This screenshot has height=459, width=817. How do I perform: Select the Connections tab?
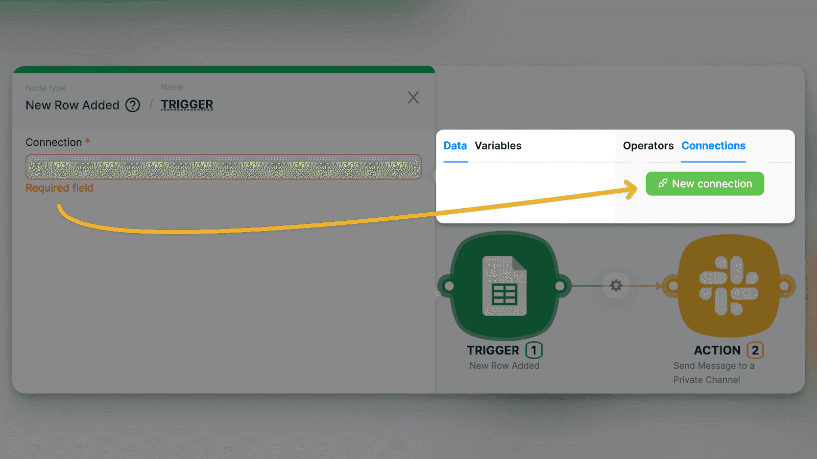tap(713, 146)
